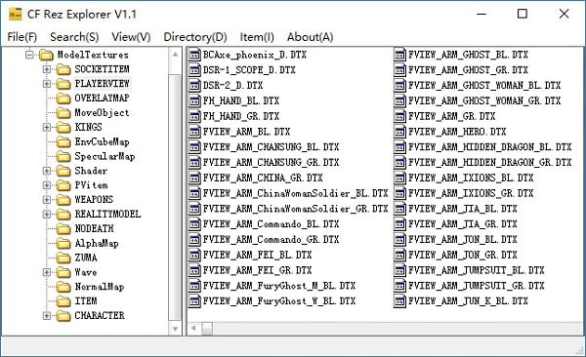Image resolution: width=586 pixels, height=357 pixels.
Task: Open the About(A) menu
Action: (311, 37)
